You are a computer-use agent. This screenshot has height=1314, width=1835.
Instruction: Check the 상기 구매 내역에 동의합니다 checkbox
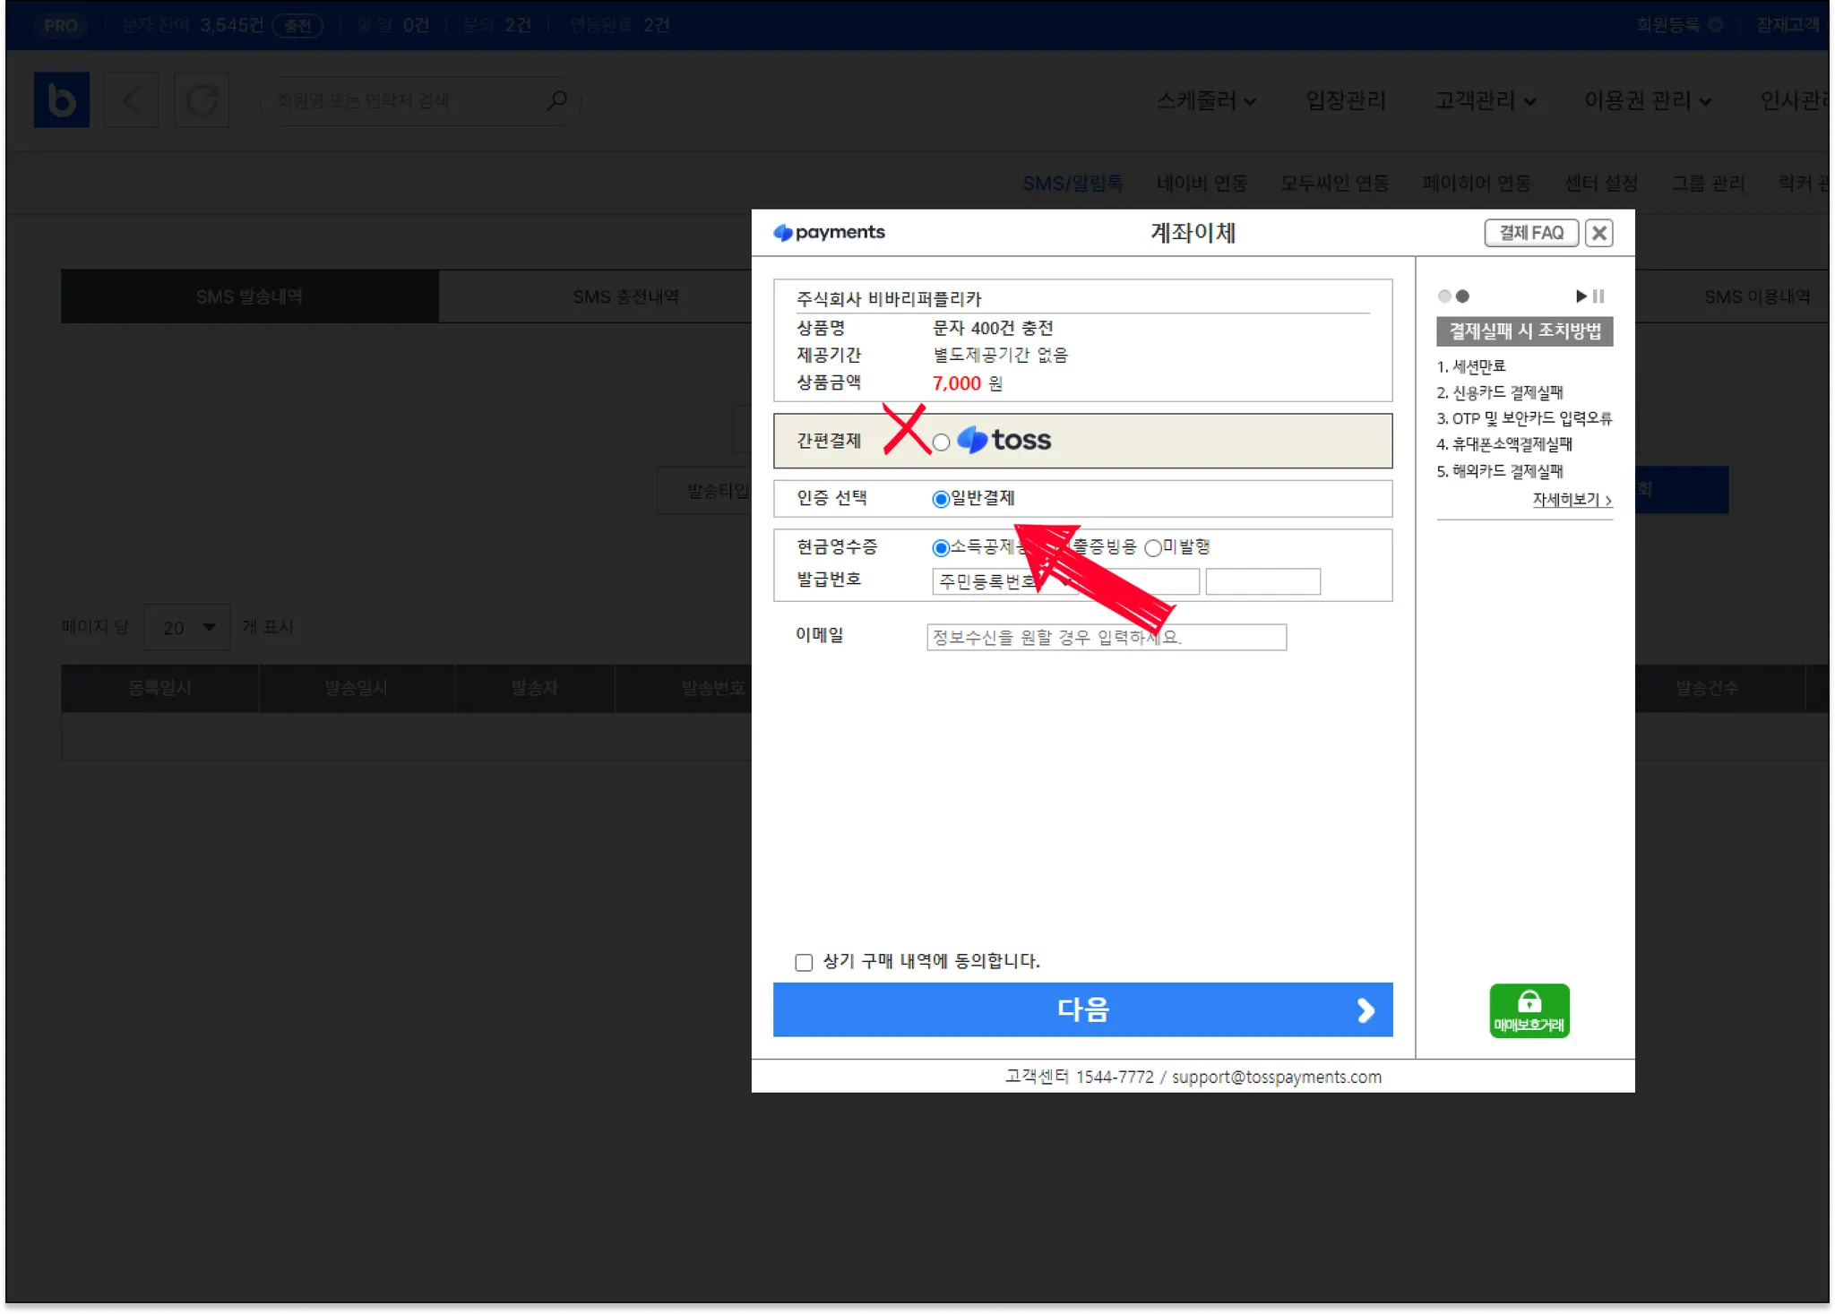(x=804, y=962)
